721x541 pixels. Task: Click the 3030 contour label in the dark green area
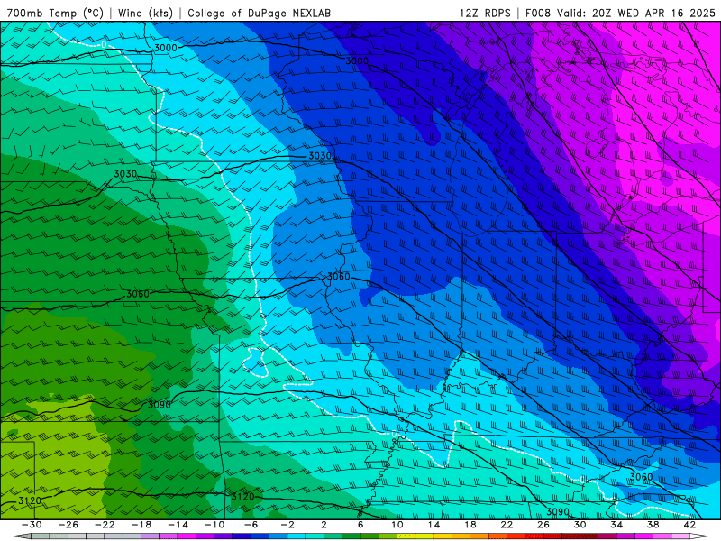click(125, 174)
